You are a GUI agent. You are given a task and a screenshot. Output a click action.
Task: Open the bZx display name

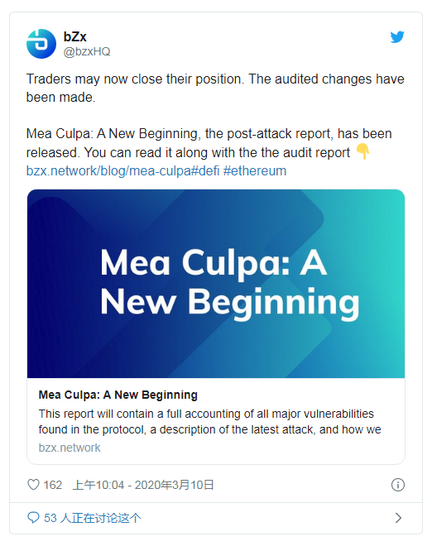(75, 36)
